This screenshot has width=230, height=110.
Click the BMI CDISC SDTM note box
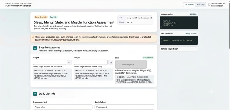135,80
